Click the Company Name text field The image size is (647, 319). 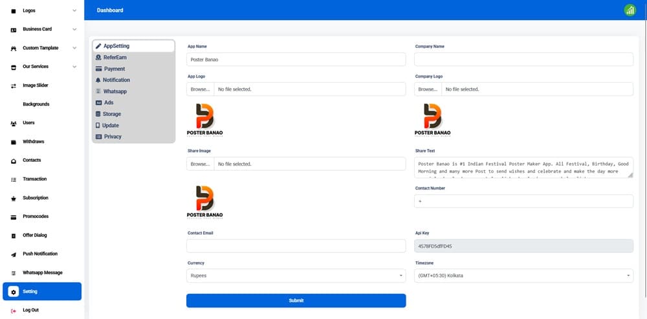tap(523, 60)
